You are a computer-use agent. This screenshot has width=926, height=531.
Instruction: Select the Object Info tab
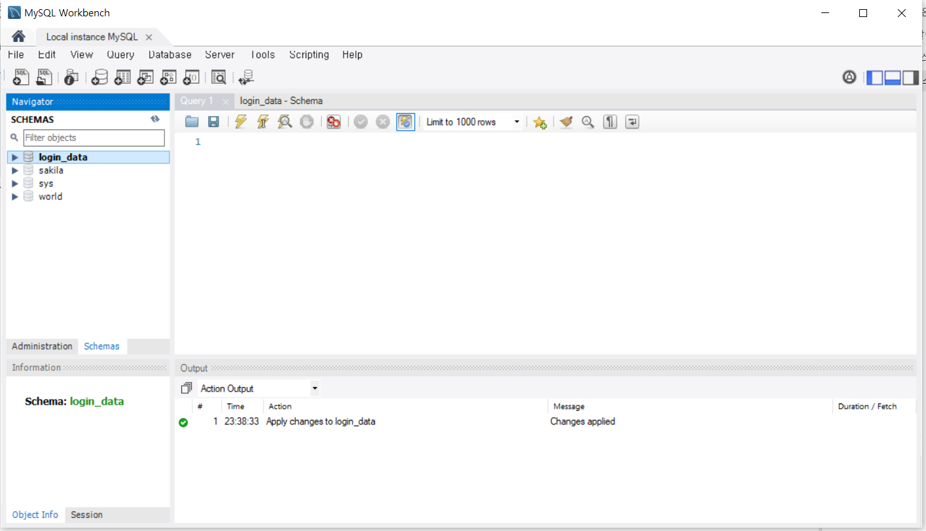[x=35, y=515]
